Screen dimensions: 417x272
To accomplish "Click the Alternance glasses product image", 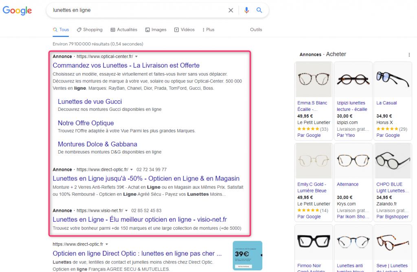I will coord(353,161).
